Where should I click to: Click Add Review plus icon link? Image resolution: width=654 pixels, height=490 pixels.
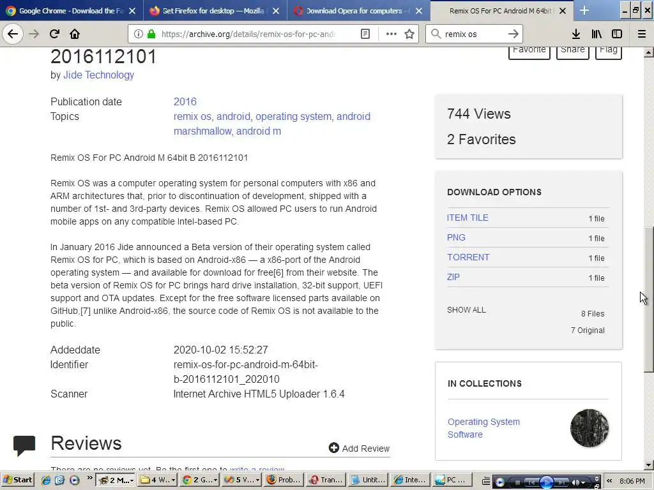(x=359, y=449)
